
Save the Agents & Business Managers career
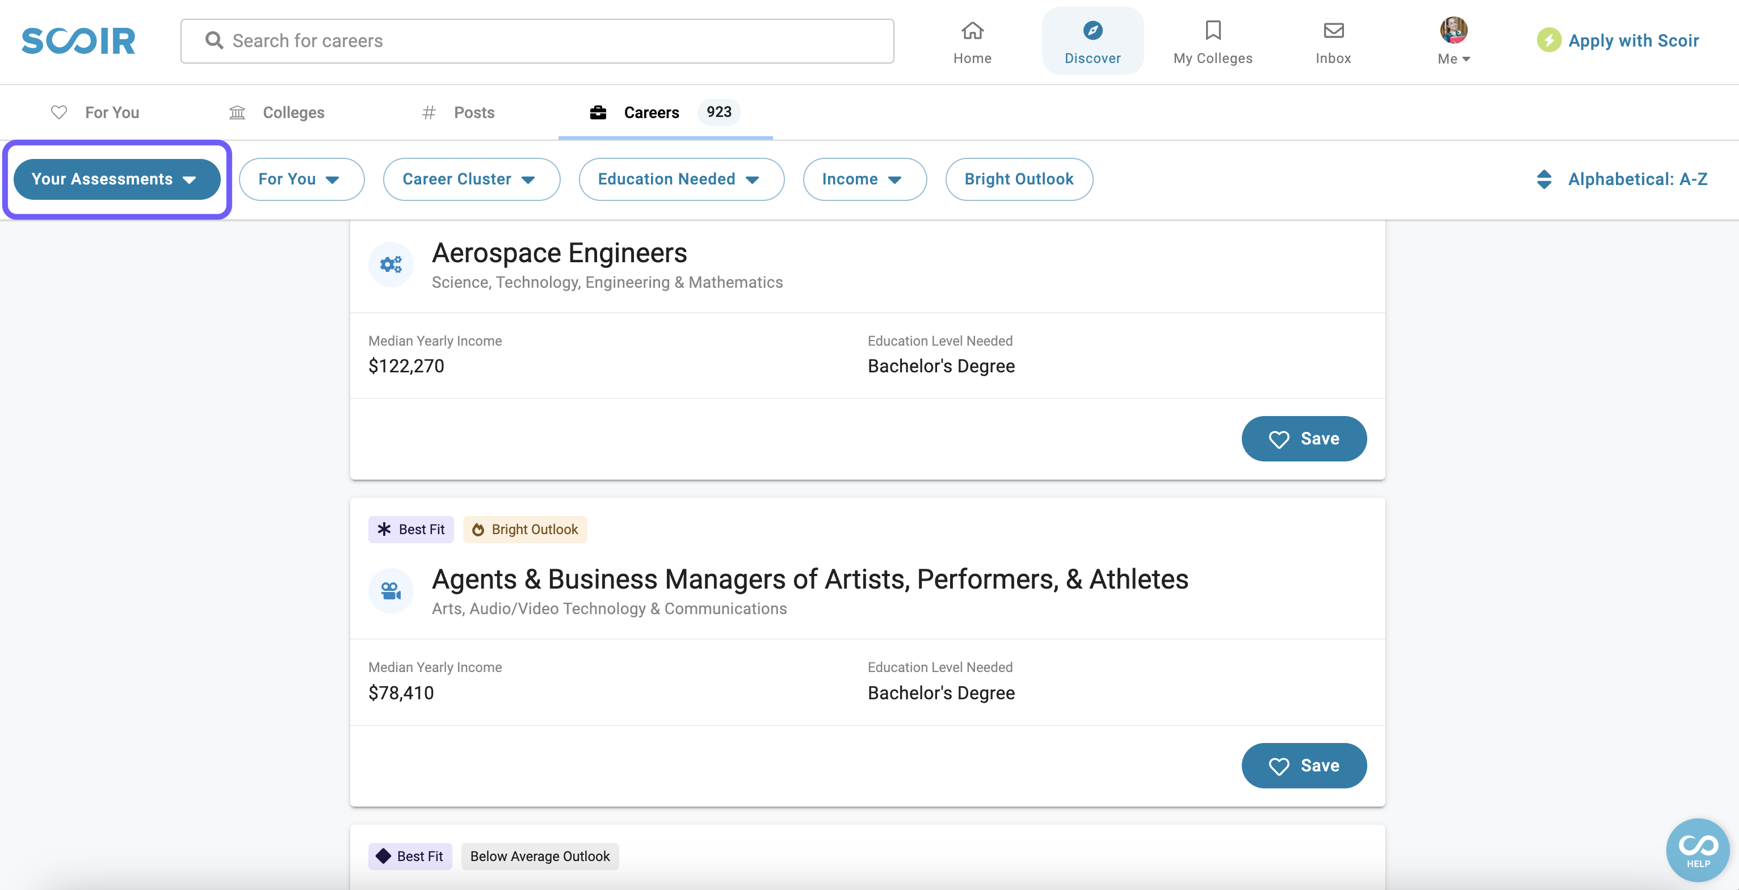coord(1304,766)
